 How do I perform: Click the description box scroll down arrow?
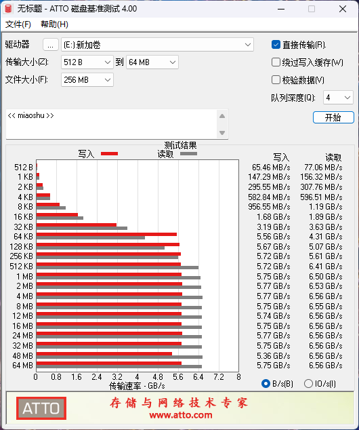tap(222, 133)
